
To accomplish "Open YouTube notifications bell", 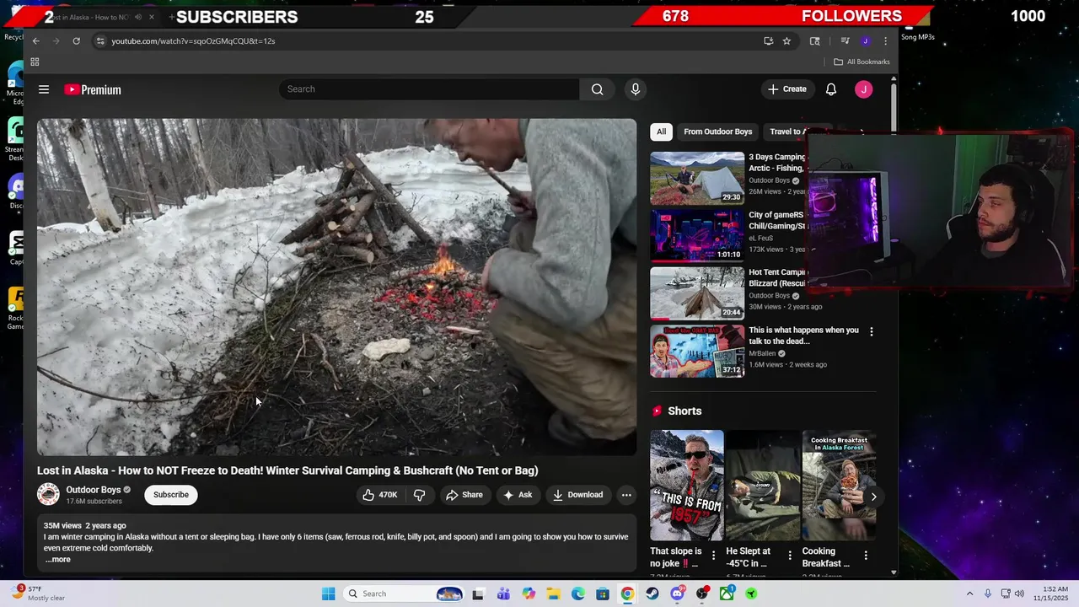I will tap(831, 89).
